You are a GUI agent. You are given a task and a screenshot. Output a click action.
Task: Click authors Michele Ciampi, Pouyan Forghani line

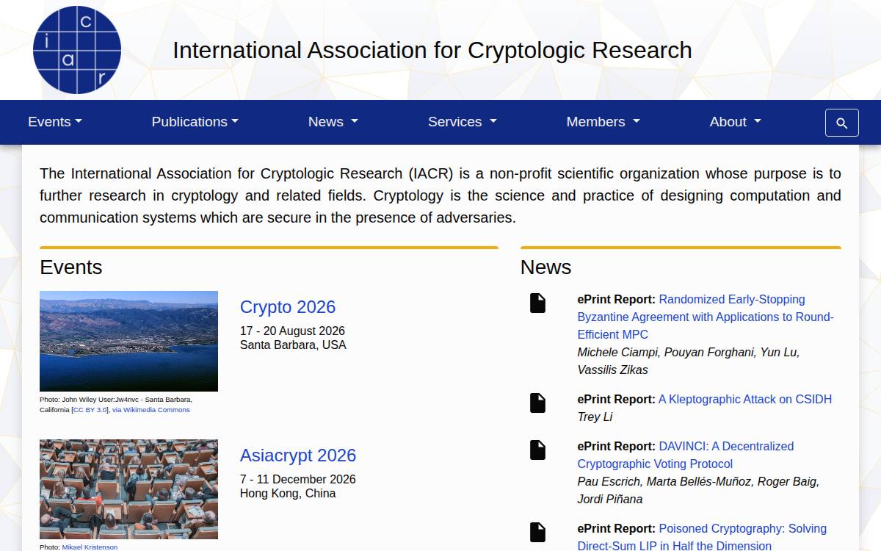689,361
